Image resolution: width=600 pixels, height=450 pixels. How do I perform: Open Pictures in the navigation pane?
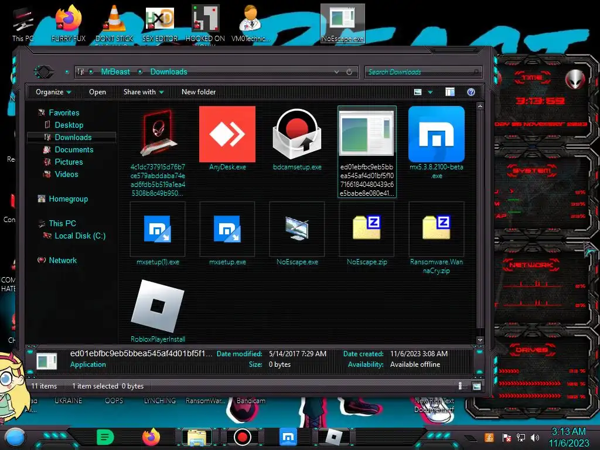(x=69, y=162)
